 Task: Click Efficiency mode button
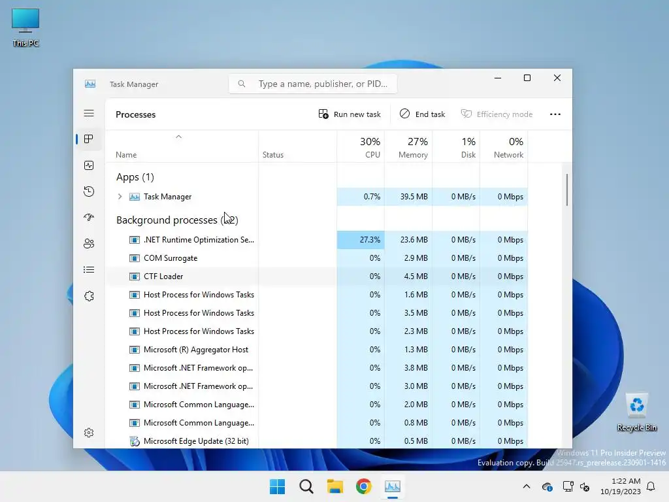[x=497, y=114]
